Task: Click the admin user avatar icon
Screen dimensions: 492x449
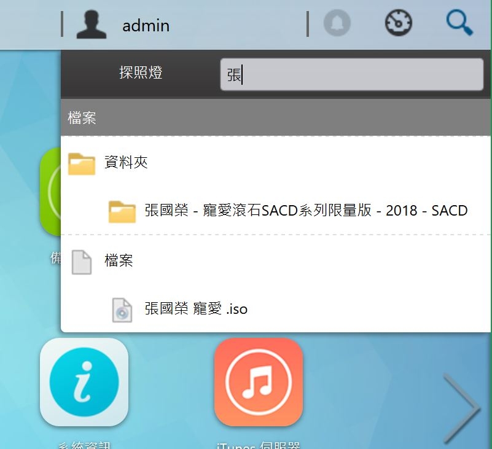Action: (x=92, y=25)
